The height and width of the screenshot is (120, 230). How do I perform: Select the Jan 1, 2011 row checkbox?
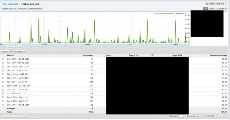click(3, 70)
